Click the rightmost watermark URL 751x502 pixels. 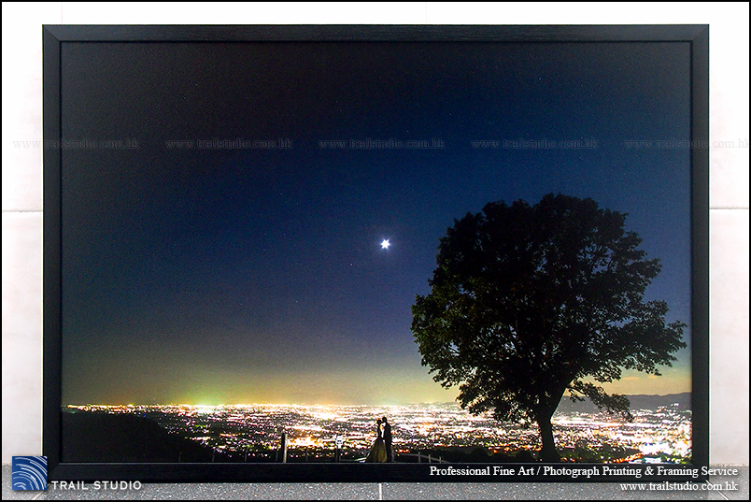[685, 144]
